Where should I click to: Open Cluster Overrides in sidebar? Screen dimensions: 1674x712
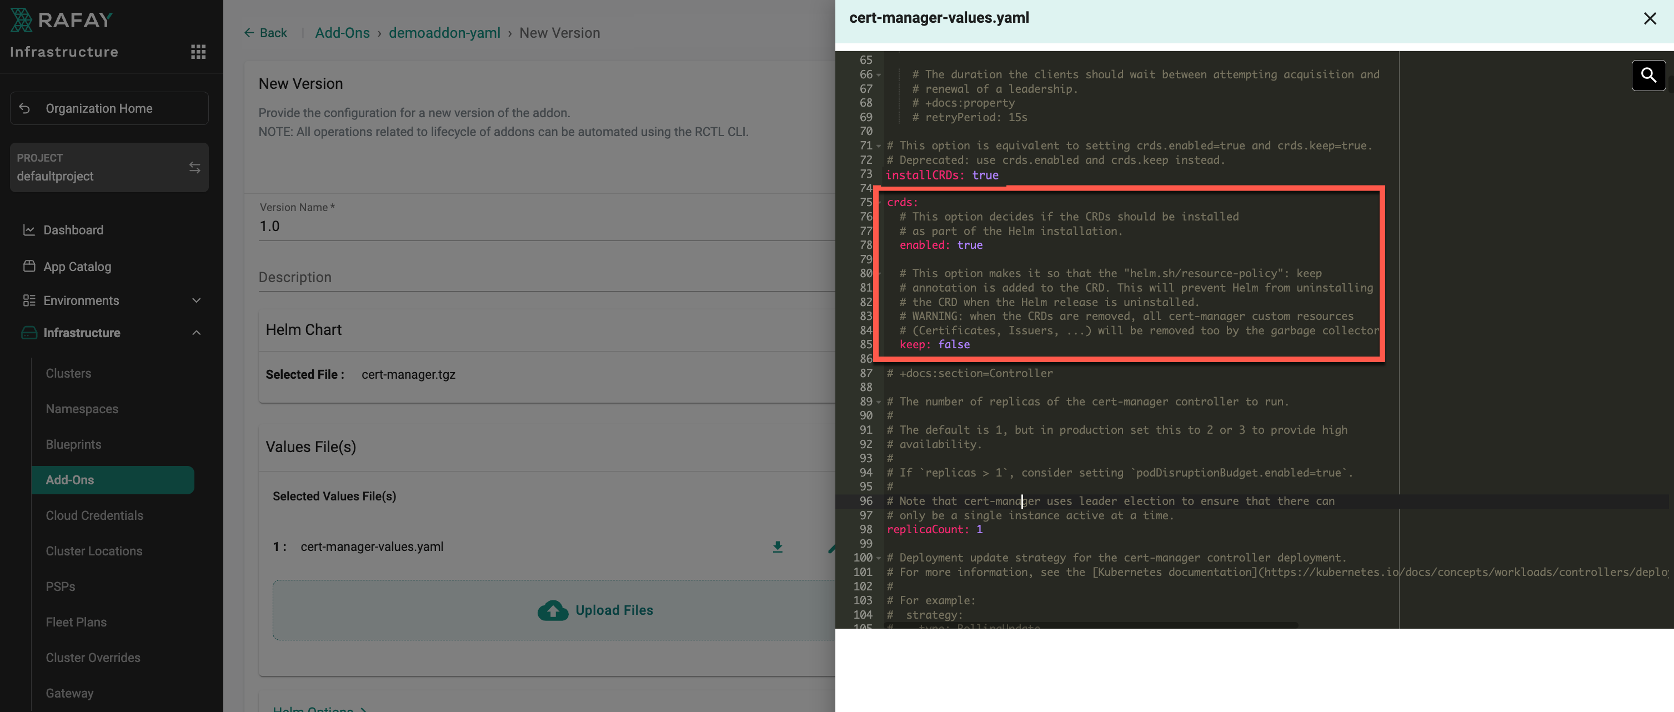93,658
